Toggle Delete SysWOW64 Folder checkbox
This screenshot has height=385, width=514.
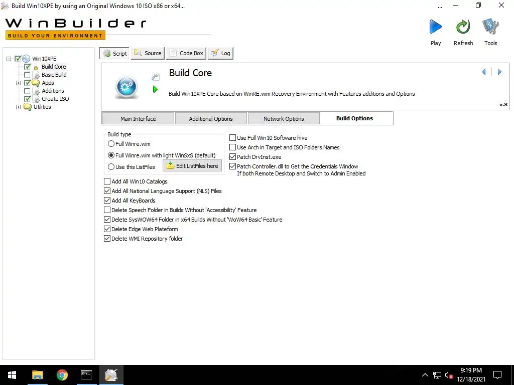[107, 220]
